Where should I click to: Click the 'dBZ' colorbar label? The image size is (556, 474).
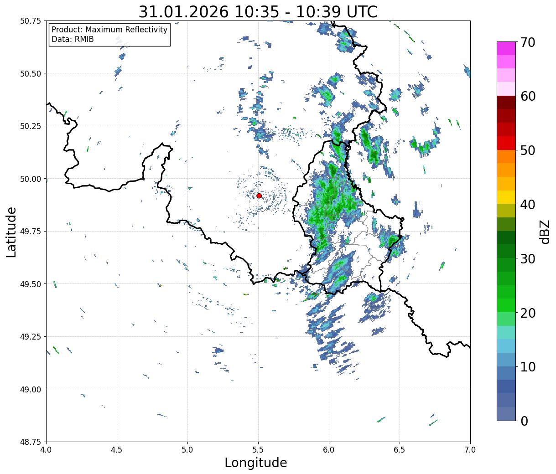pos(545,232)
